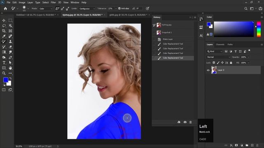Select the Snapshot 1 history entry
This screenshot has width=264, height=148.
point(173,32)
